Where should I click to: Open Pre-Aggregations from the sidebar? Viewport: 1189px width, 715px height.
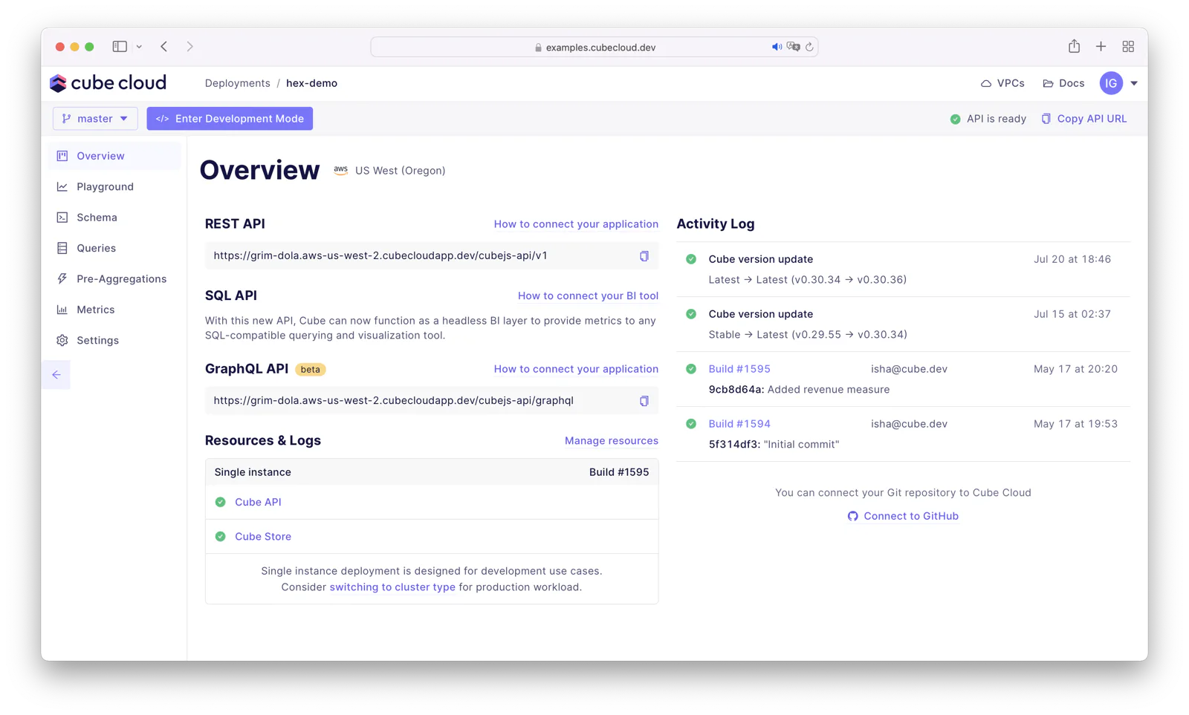(x=115, y=279)
